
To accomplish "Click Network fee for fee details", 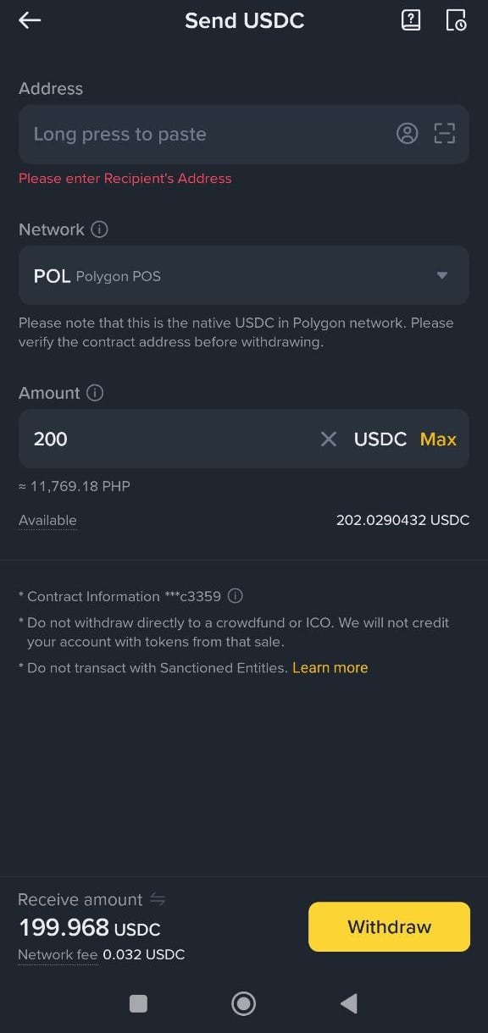I will pos(57,954).
